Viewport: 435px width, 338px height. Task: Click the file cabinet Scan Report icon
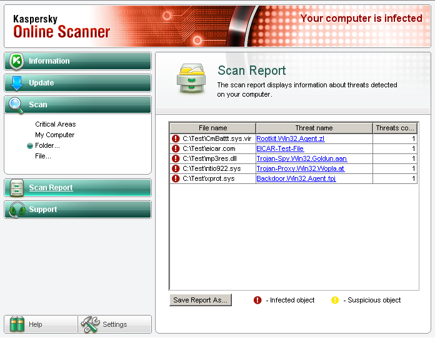point(16,188)
